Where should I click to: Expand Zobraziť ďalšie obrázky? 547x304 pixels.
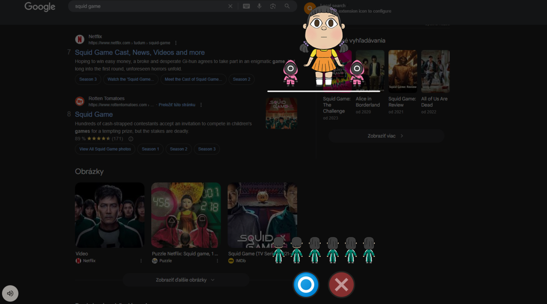pyautogui.click(x=186, y=280)
